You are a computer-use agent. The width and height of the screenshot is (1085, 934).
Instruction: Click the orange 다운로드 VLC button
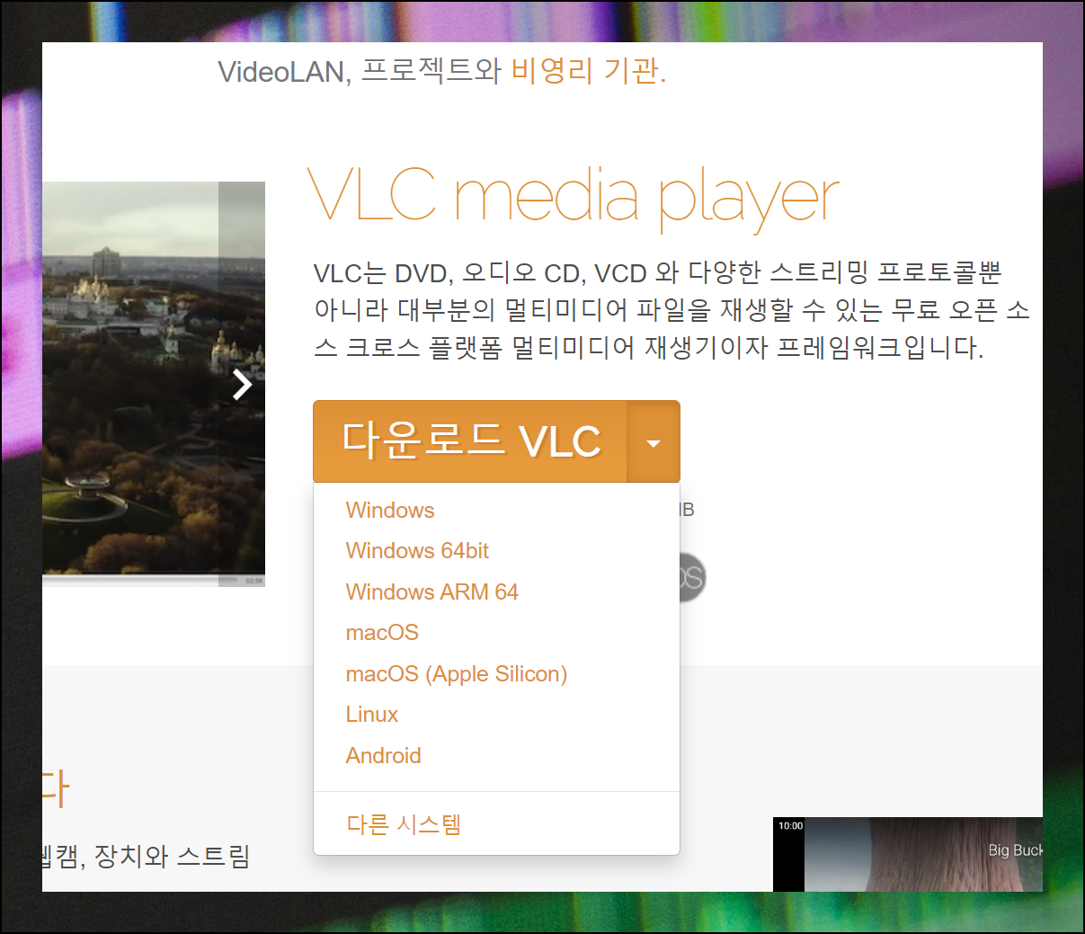pos(470,441)
